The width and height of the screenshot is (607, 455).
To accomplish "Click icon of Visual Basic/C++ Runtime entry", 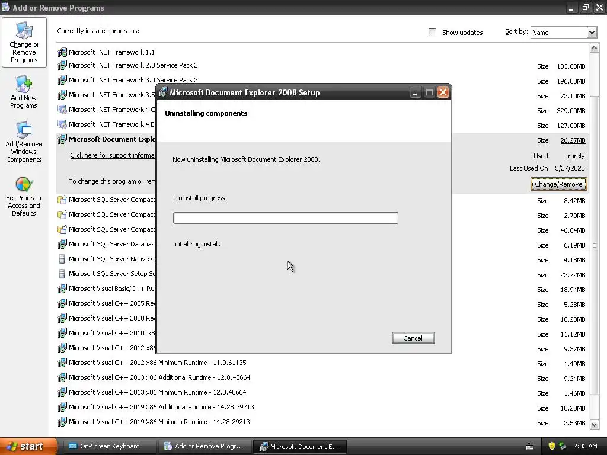I will (62, 289).
